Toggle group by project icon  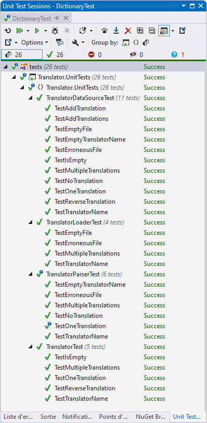click(126, 43)
